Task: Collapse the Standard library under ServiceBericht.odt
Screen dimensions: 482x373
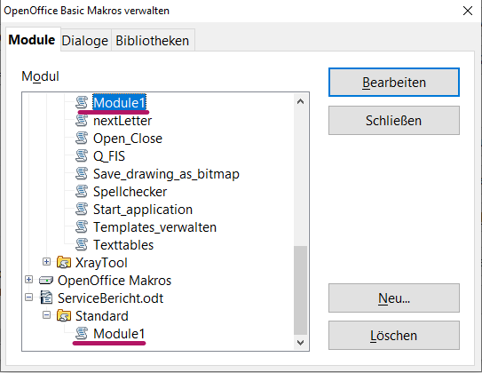Action: pyautogui.click(x=46, y=315)
